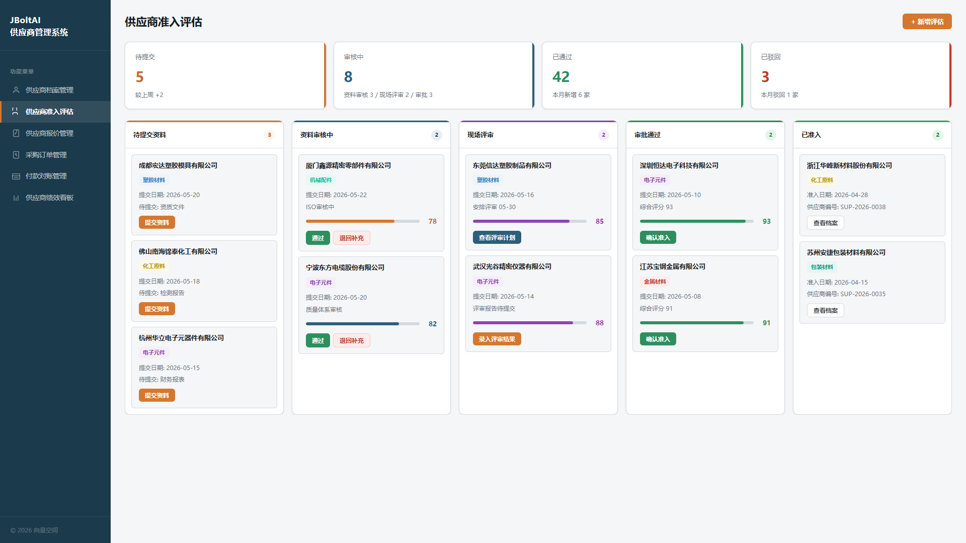Click the 采购订单管理 sidebar icon
This screenshot has width=966, height=543.
(16, 155)
